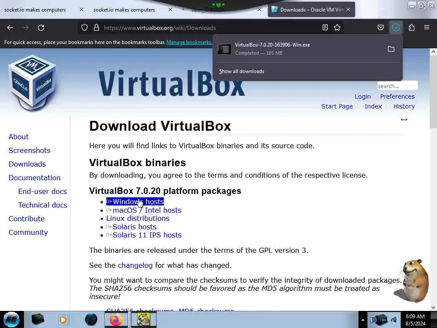Download Solaris 11 IPS hosts package
This screenshot has width=437, height=328.
click(x=144, y=235)
